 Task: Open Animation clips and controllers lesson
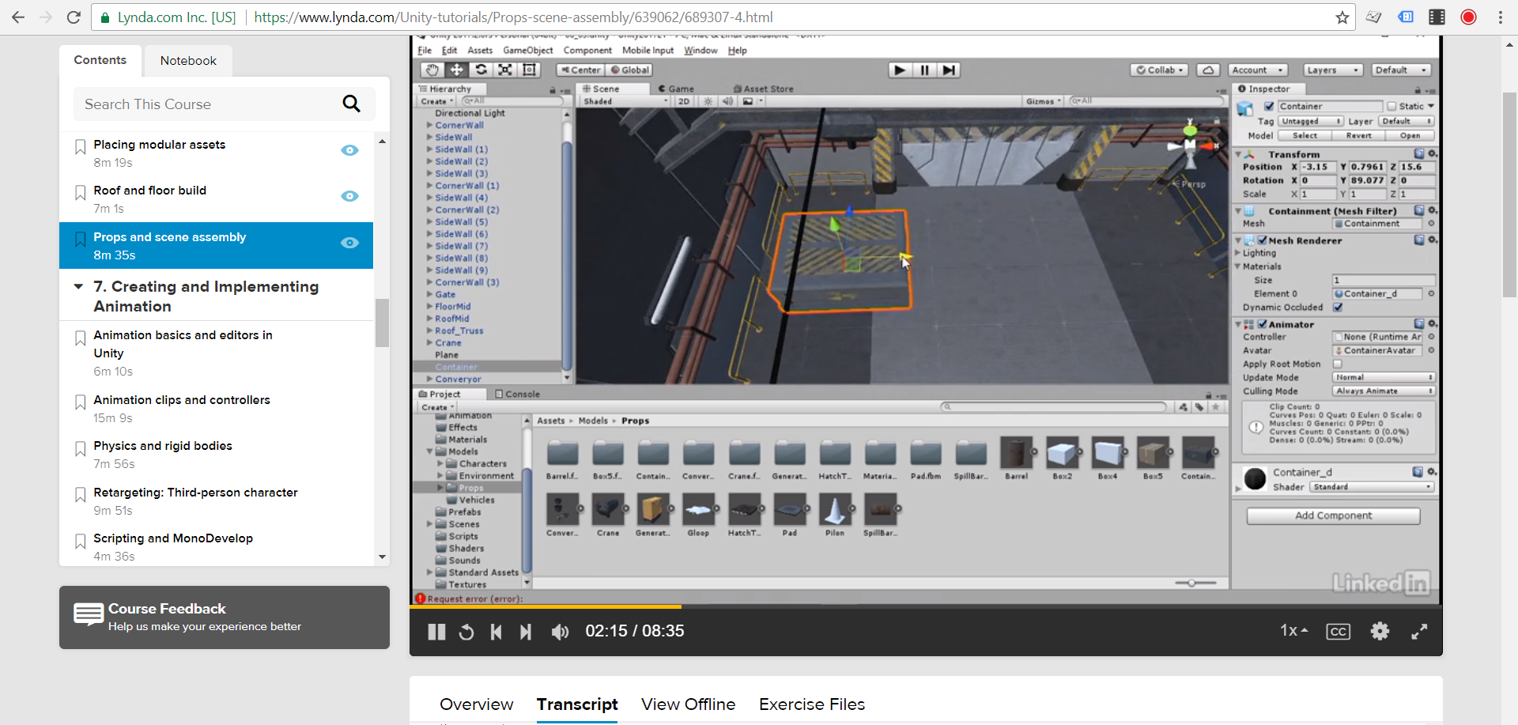[x=182, y=400]
